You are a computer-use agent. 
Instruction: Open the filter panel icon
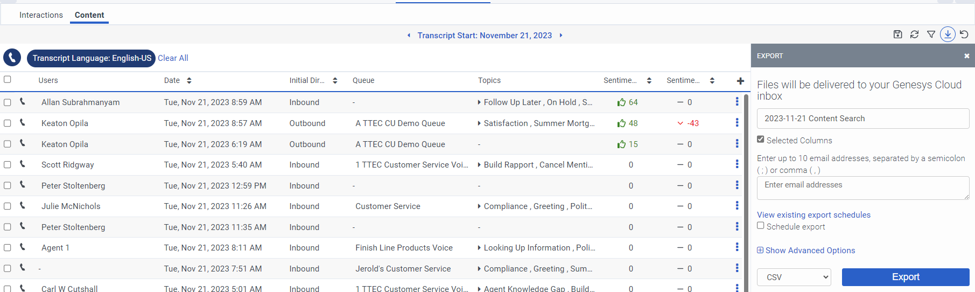point(931,34)
